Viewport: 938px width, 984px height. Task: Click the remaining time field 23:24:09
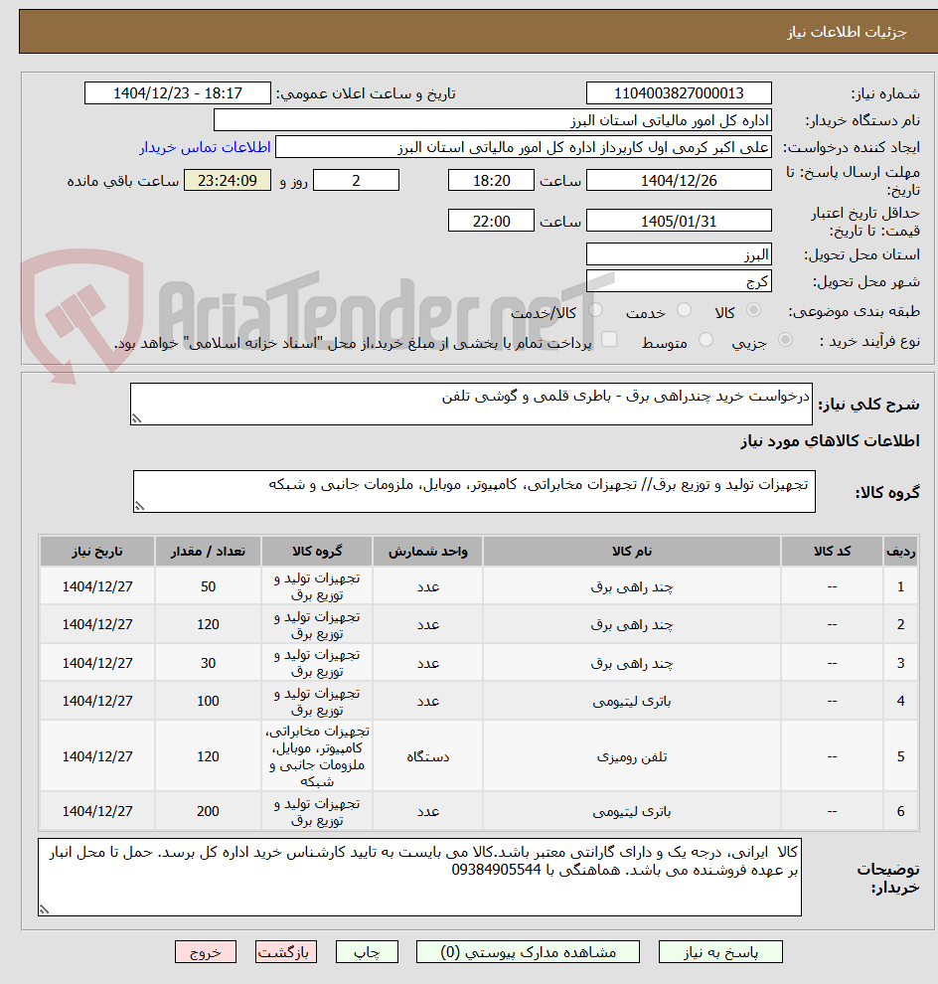(228, 181)
